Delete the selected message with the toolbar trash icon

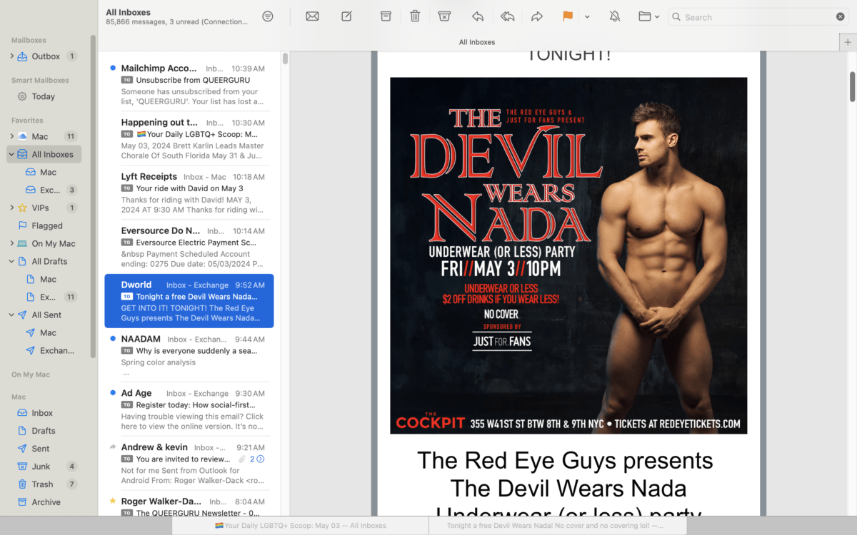[415, 16]
